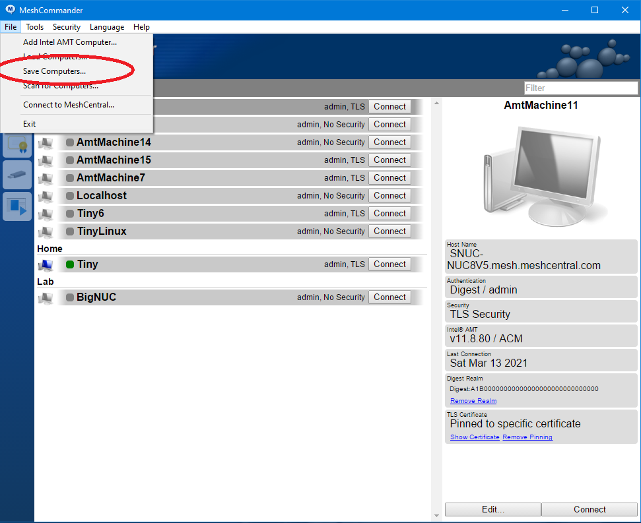Select Exit from the File menu
641x523 pixels.
[77, 124]
